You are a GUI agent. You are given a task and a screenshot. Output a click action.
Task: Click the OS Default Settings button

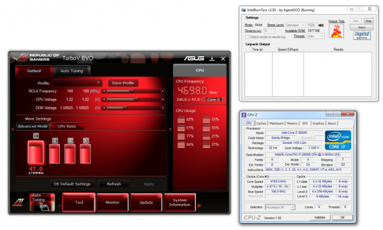(x=72, y=184)
